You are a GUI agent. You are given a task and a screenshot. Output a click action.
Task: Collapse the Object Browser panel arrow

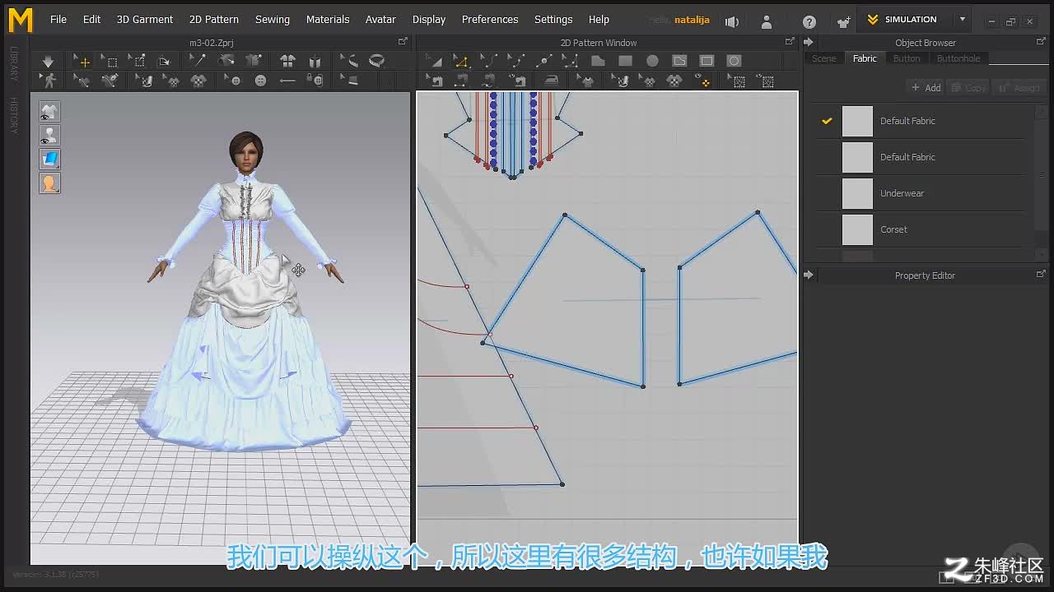pos(808,42)
